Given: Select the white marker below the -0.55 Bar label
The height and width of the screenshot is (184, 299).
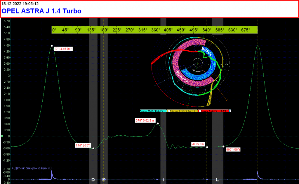Looking at the screenshot, I should [207, 147].
